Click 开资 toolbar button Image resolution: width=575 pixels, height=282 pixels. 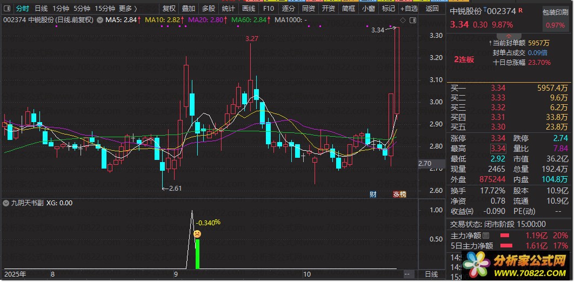coord(328,9)
